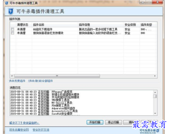
Task: Click log line PFbname广告程序
Action: coord(41,92)
